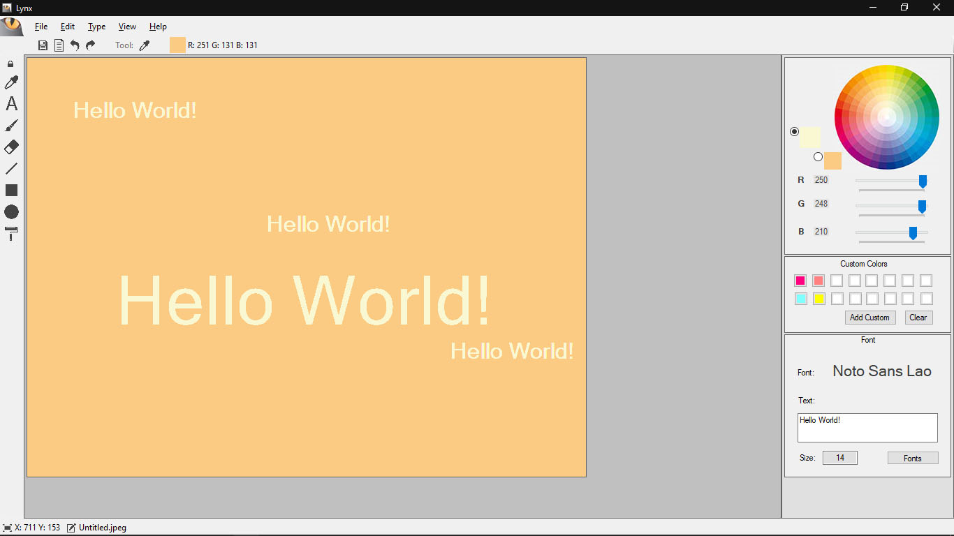Undo the last action with arrow icon
Screen dimensions: 954x536
coord(75,45)
